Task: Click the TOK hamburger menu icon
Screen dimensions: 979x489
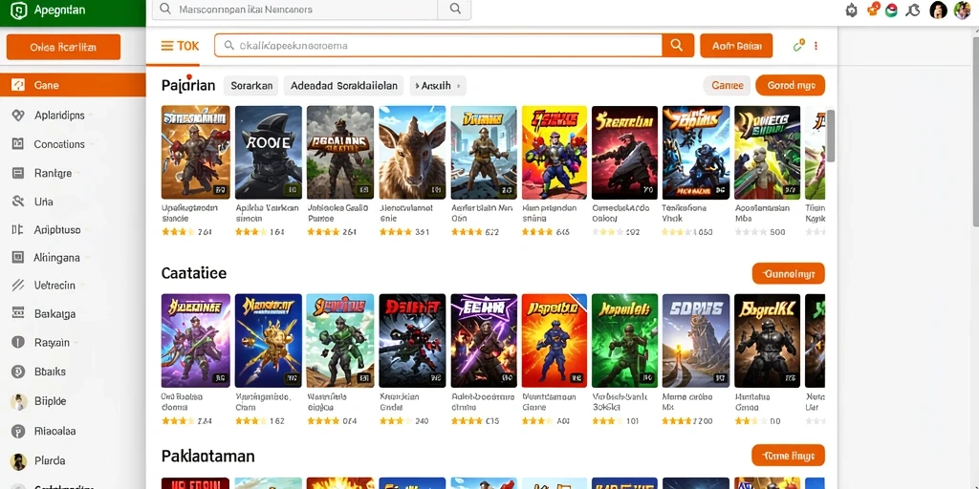Action: click(x=167, y=46)
